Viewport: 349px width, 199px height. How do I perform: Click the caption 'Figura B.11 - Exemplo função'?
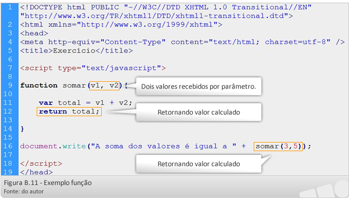point(47,183)
